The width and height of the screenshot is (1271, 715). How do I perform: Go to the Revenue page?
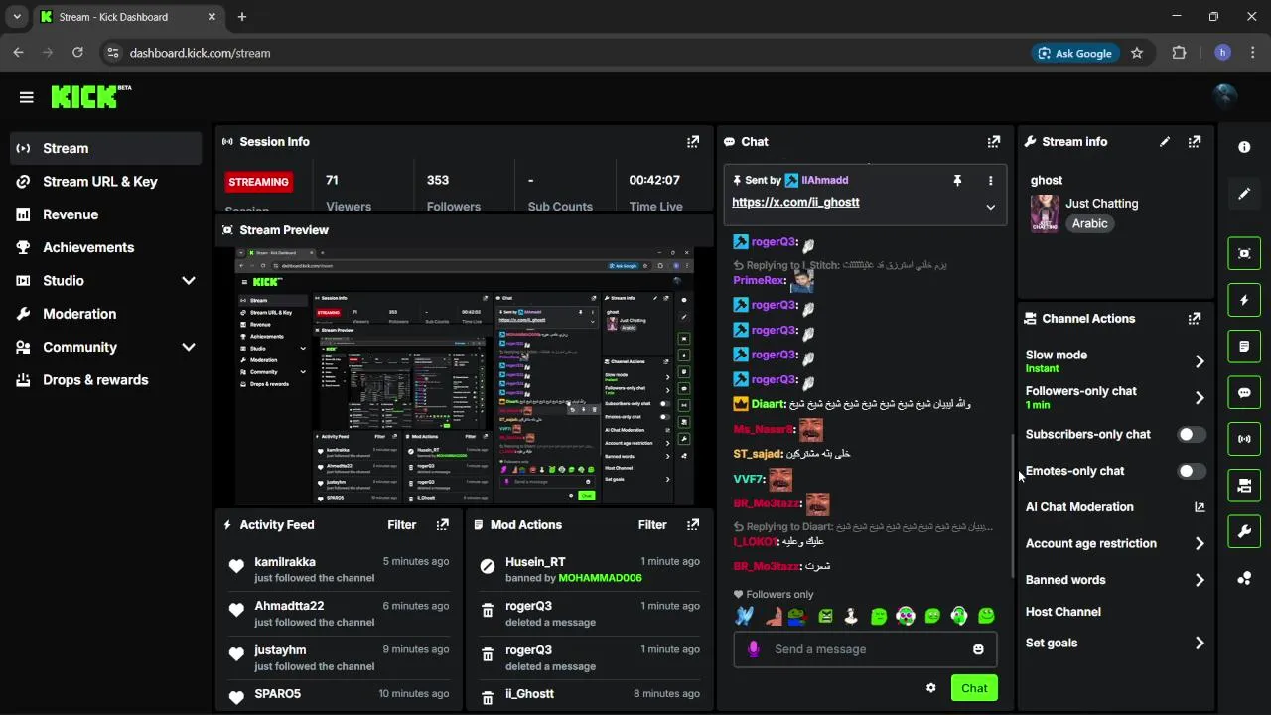coord(105,214)
